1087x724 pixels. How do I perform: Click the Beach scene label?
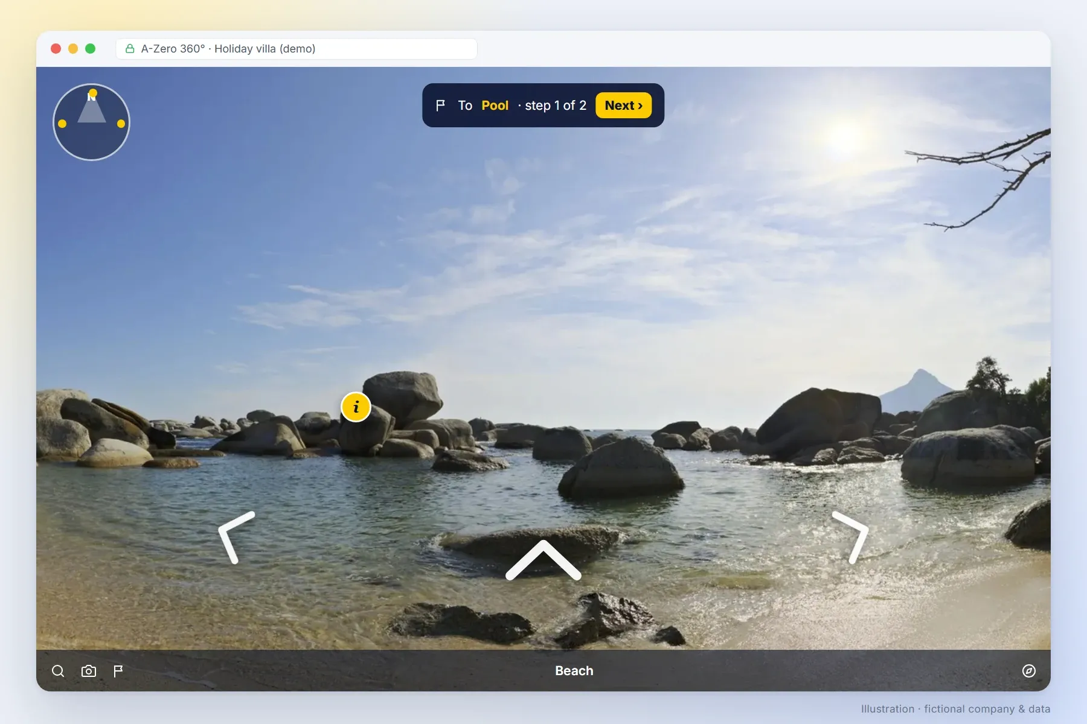pos(574,671)
